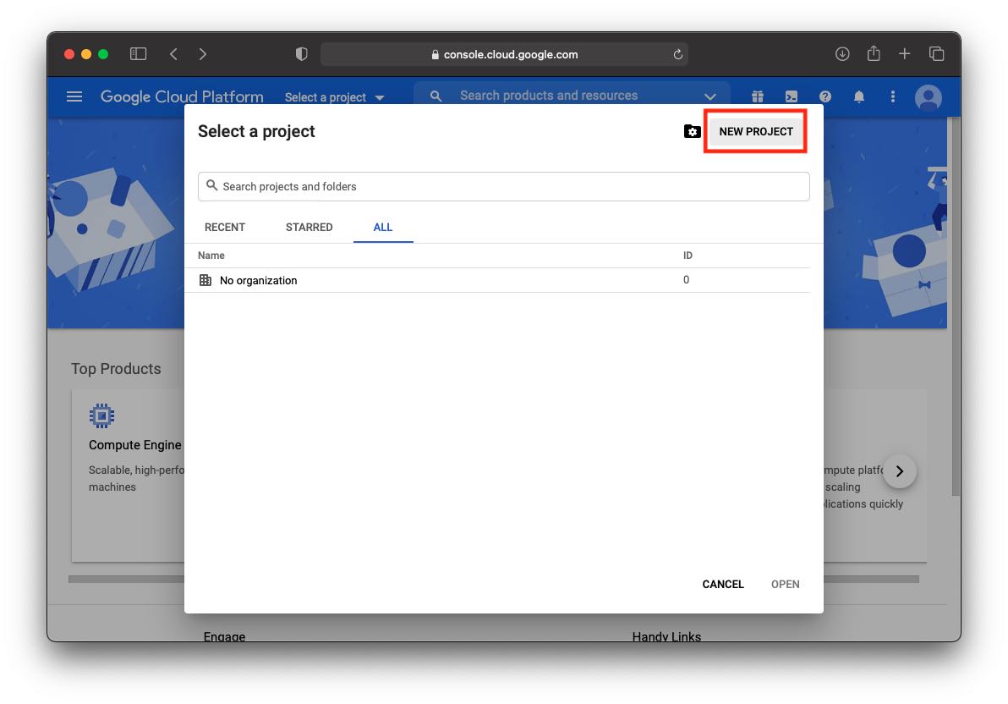The height and width of the screenshot is (704, 1008).
Task: Focus the Search products and resources field
Action: pyautogui.click(x=548, y=96)
